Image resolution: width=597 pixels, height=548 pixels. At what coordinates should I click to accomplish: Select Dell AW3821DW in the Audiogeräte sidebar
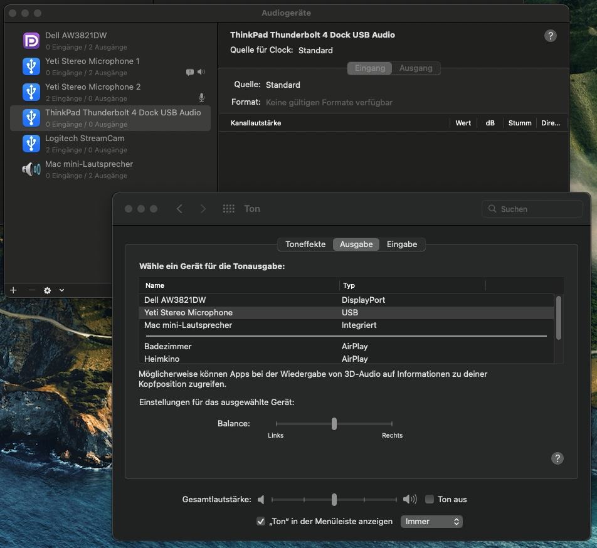click(110, 41)
